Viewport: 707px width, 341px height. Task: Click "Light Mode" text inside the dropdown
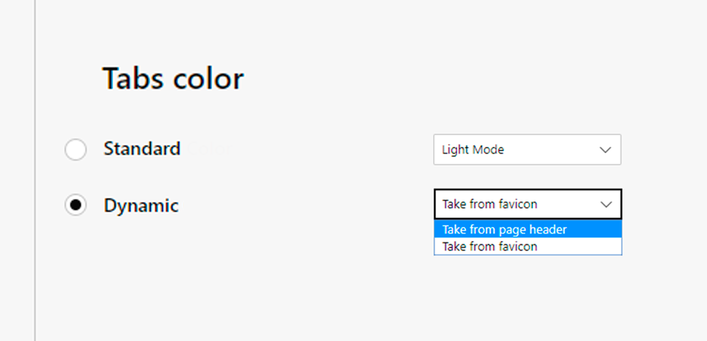point(473,149)
